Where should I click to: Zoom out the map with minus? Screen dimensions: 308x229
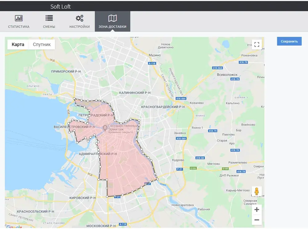click(257, 220)
